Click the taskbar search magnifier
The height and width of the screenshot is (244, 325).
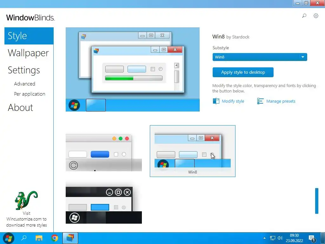(24, 238)
